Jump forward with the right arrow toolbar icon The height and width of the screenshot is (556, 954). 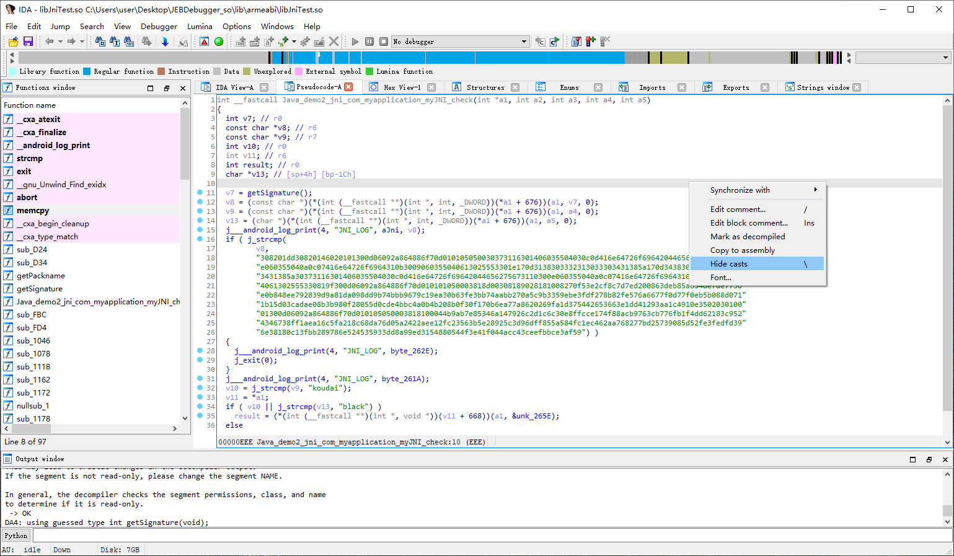click(71, 42)
